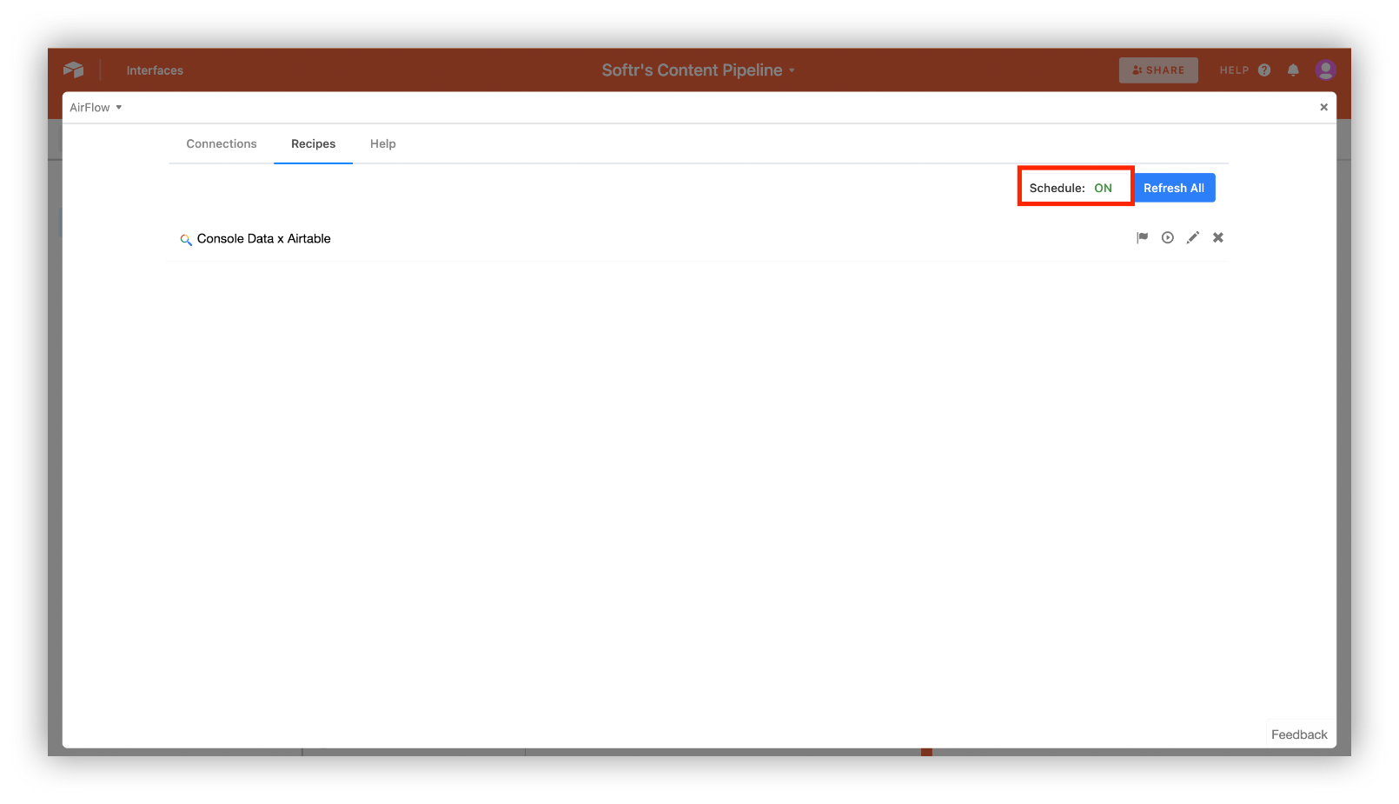Click the SHARE button

point(1158,70)
